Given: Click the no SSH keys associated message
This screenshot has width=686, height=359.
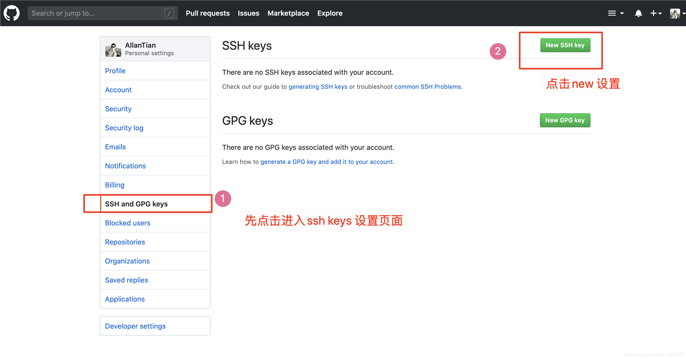Looking at the screenshot, I should point(308,72).
